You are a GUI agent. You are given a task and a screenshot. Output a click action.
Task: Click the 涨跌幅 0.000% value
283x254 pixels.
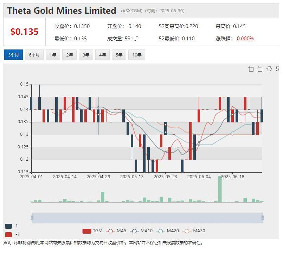click(234, 39)
